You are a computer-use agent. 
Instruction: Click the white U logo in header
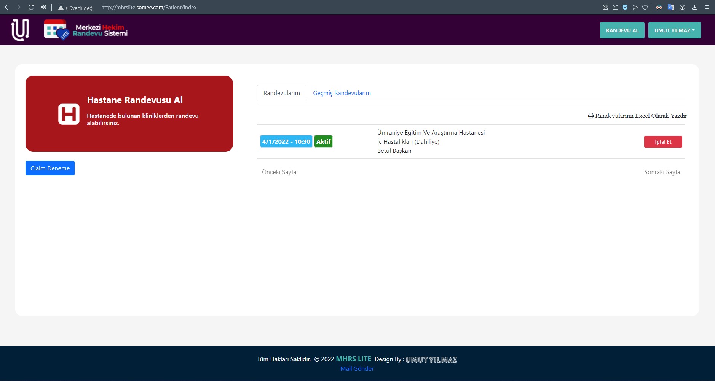[x=20, y=30]
